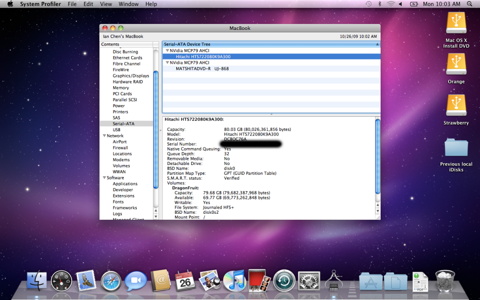The image size is (480, 300).
Task: Select Power in the Contents sidebar
Action: coord(119,105)
